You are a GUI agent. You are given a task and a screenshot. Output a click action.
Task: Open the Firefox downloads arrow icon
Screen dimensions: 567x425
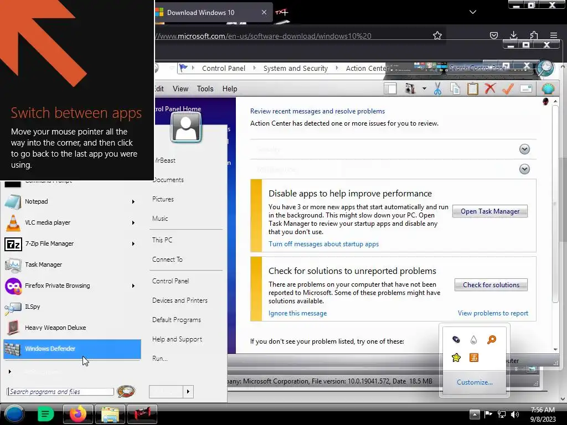pos(513,35)
